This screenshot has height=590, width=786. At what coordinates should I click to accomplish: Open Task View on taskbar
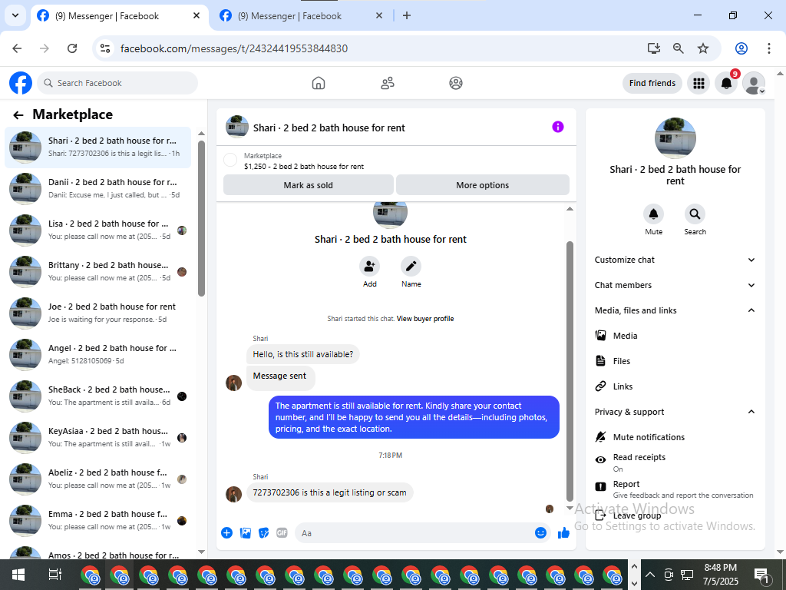[x=54, y=575]
